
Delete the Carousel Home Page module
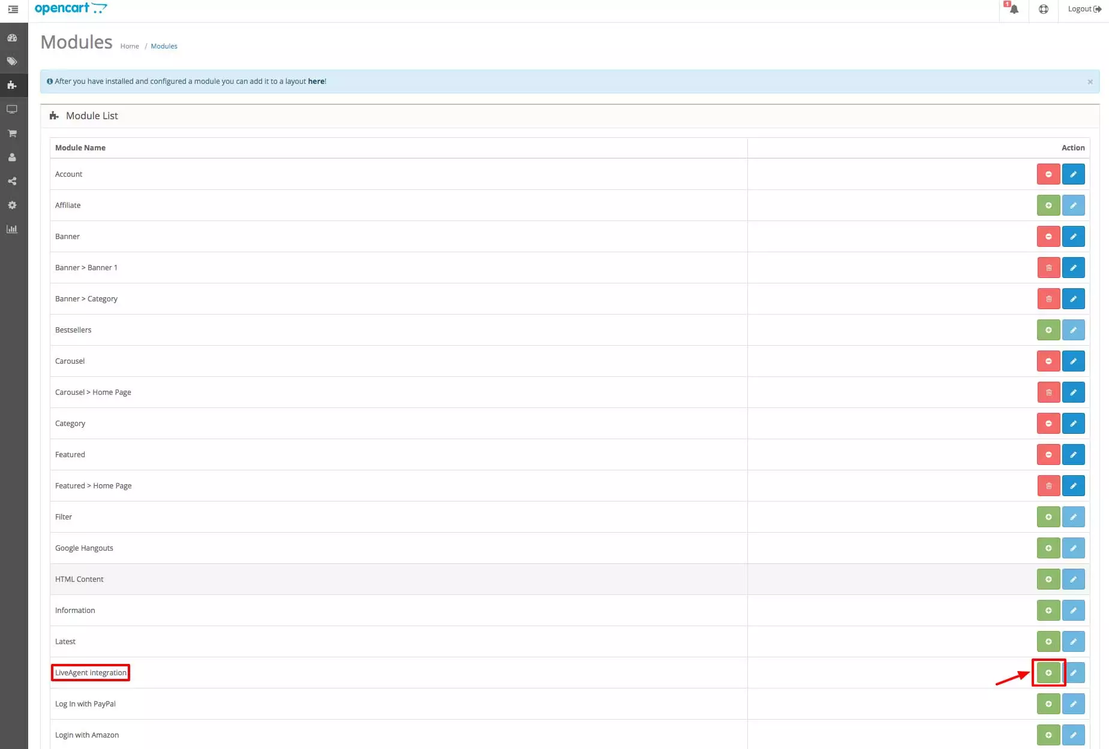(1048, 392)
